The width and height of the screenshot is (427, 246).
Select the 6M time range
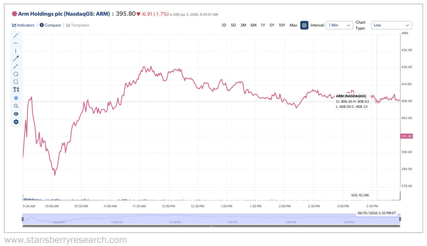(x=254, y=25)
